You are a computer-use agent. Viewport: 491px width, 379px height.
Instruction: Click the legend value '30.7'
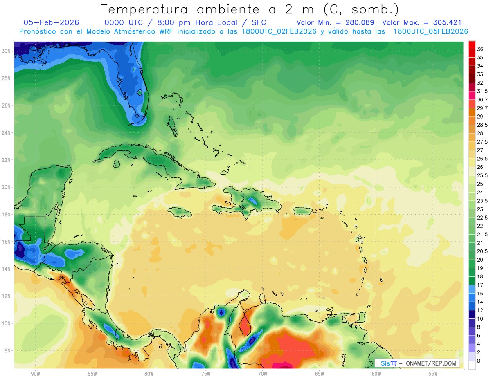(482, 100)
